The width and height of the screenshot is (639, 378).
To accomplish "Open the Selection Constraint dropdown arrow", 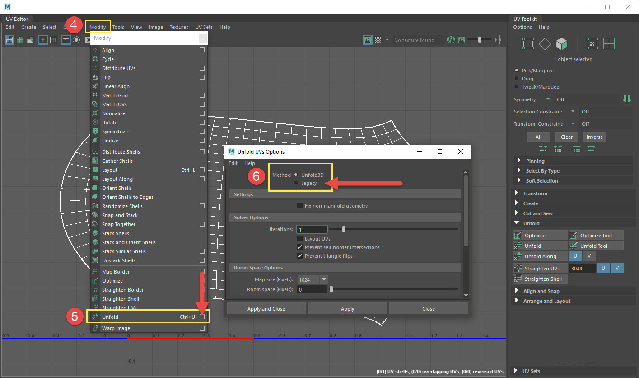I will [573, 111].
